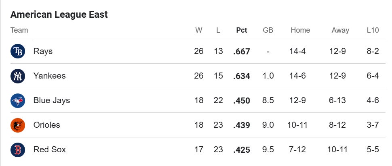This screenshot has height=166, width=392.
Task: Sort by the bold Pct header
Action: 242,30
